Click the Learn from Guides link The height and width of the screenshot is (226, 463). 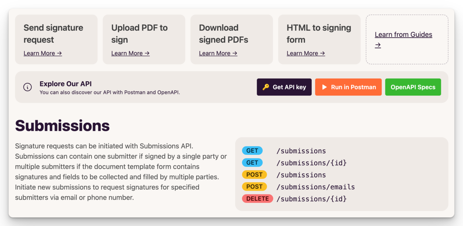[x=403, y=34]
